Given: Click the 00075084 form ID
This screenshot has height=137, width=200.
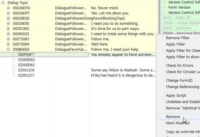Looking at the screenshot, I should tap(21, 44).
